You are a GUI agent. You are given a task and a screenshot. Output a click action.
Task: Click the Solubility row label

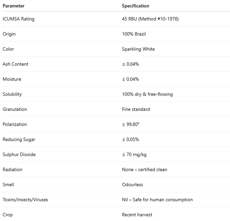tap(12, 94)
